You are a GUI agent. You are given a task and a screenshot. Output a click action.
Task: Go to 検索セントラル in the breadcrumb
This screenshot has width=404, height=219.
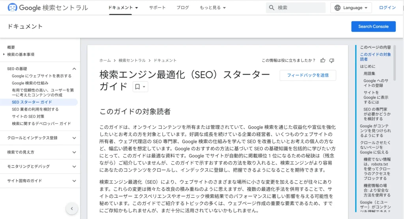[132, 60]
